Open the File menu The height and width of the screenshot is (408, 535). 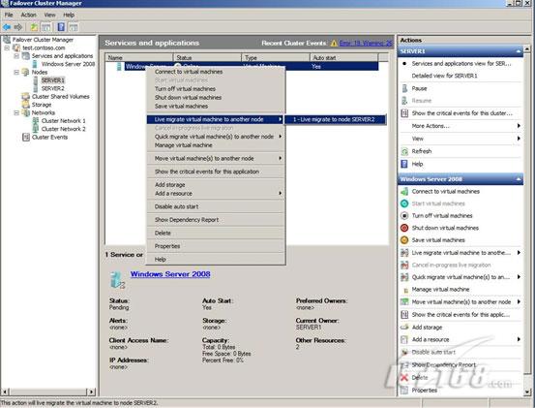[9, 16]
